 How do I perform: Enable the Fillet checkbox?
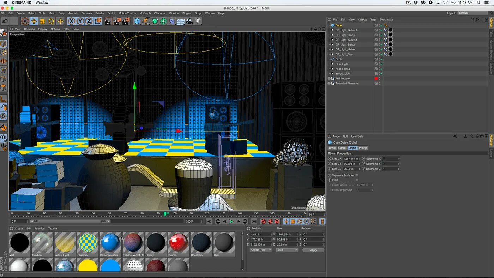(x=357, y=180)
